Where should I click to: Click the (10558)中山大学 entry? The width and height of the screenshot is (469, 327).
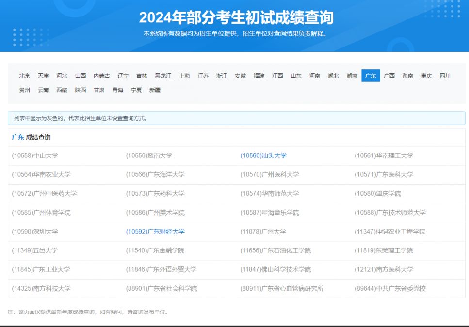click(35, 156)
